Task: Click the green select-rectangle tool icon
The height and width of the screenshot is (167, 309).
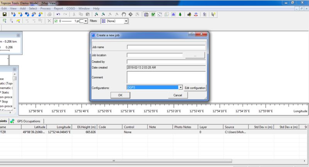Action: click(5, 21)
